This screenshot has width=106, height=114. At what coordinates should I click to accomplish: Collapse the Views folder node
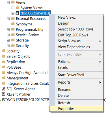pyautogui.click(x=8, y=3)
